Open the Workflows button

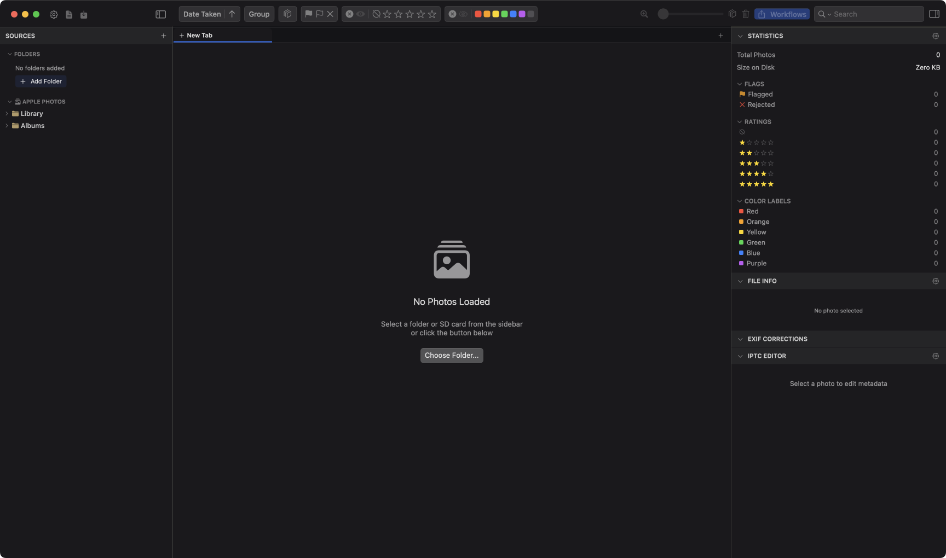click(782, 14)
